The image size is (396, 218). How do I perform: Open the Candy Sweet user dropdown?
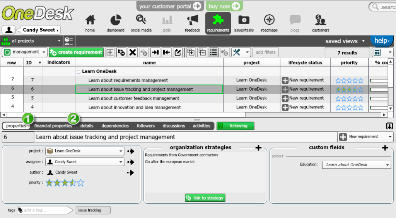[x=40, y=30]
